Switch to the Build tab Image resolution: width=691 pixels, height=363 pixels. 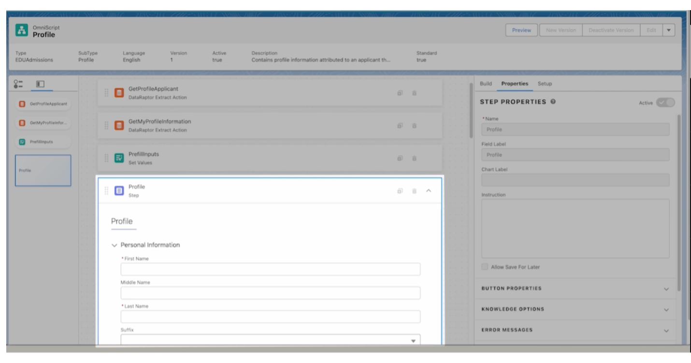(486, 84)
